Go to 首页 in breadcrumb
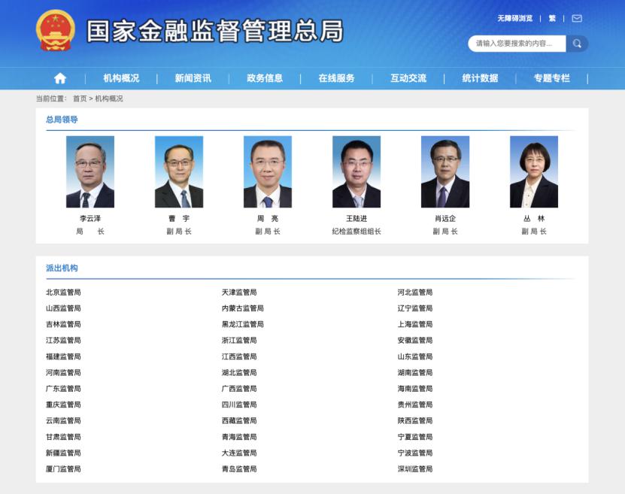The height and width of the screenshot is (494, 625). coord(80,98)
